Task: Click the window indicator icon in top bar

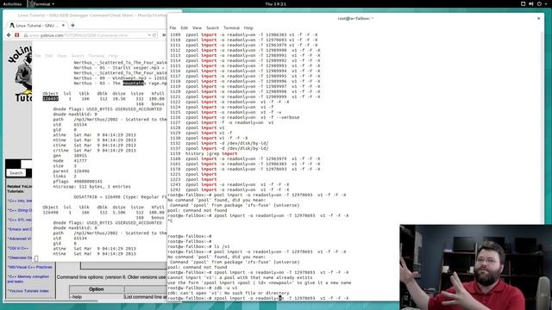Action: [x=524, y=3]
